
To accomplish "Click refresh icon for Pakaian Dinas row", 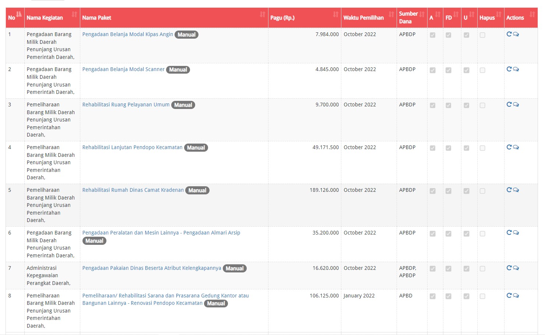I will (x=509, y=268).
